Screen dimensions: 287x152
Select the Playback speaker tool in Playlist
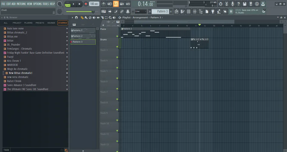coord(114,18)
